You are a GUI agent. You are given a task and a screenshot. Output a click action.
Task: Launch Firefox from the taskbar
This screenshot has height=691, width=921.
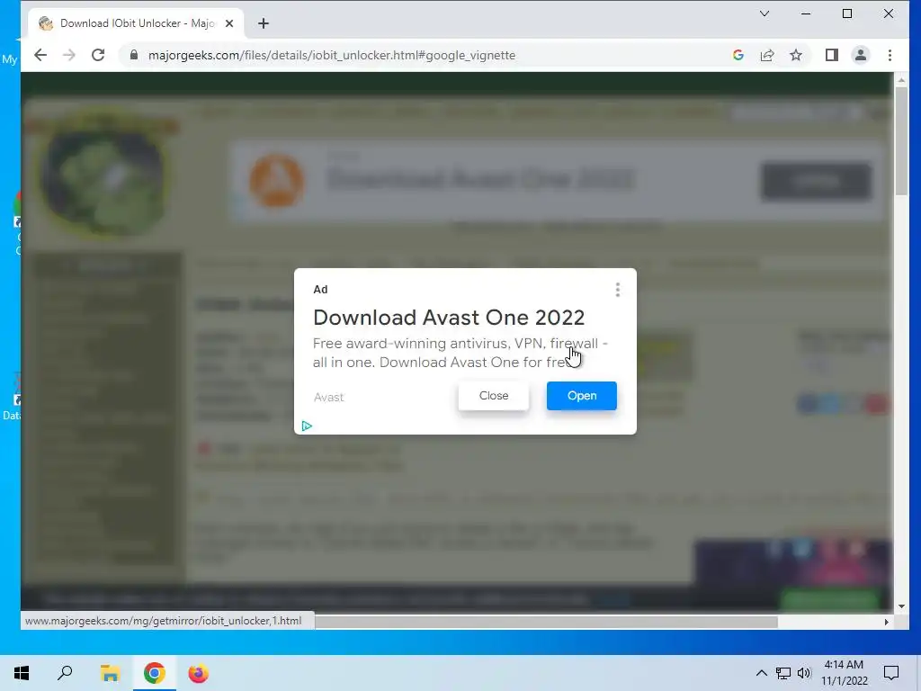[199, 673]
